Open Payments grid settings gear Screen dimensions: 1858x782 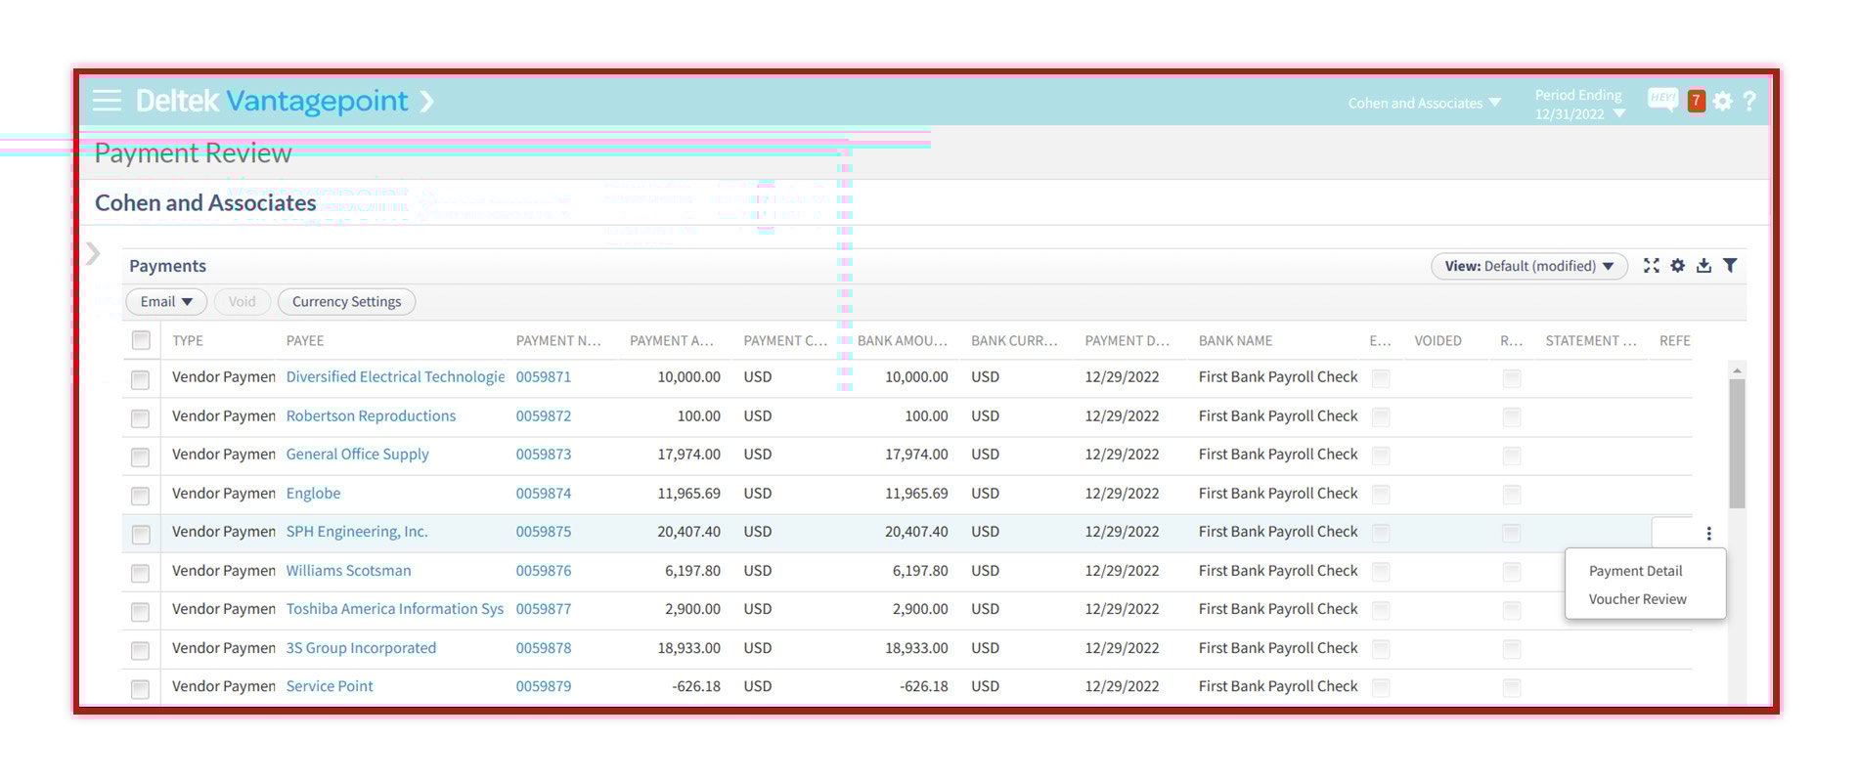tap(1678, 266)
